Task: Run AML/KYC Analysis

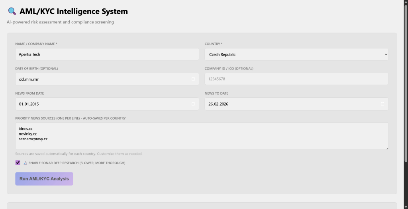Action: pos(44,179)
